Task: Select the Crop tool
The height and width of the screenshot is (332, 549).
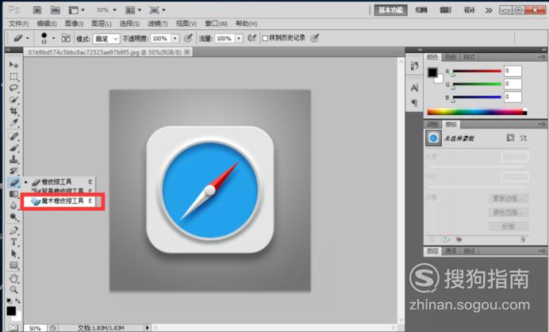Action: tap(13, 111)
